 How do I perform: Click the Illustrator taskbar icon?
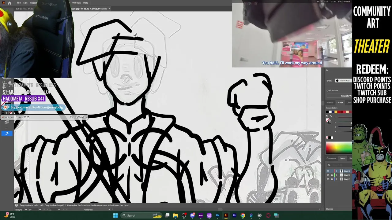pyautogui.click(x=226, y=215)
